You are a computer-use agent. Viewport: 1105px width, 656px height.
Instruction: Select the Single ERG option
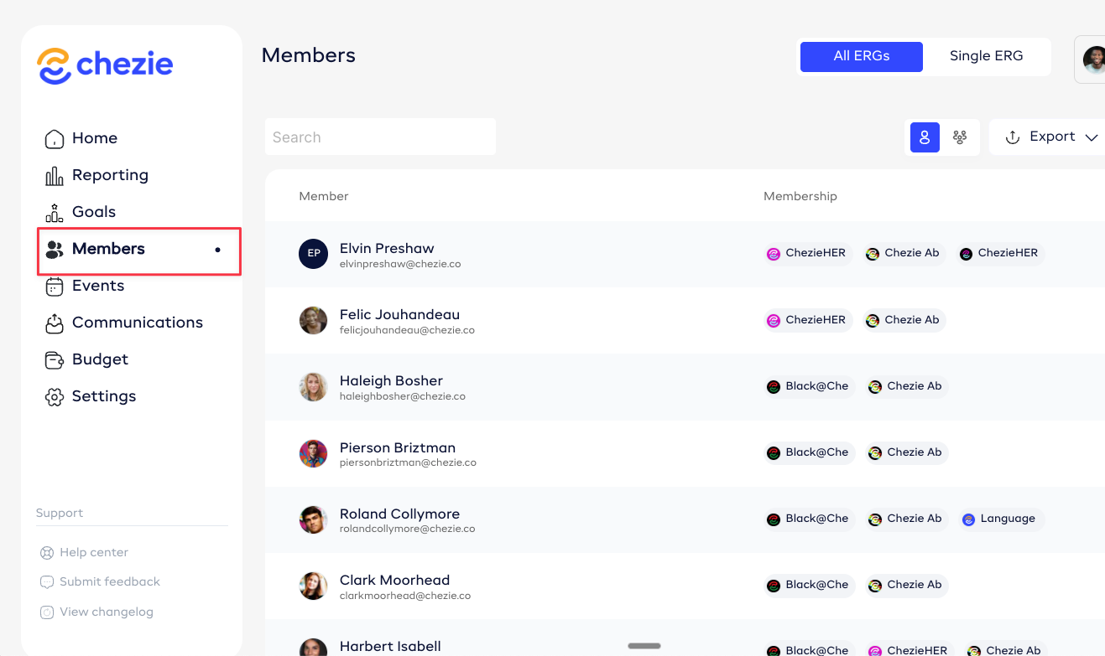(x=986, y=56)
